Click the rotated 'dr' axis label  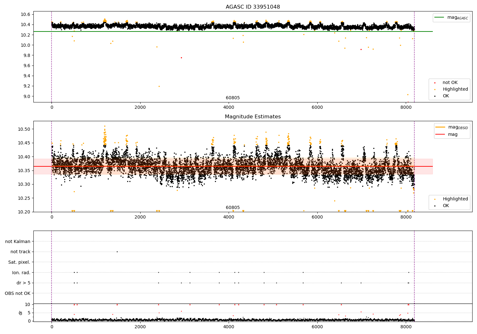tap(21, 313)
